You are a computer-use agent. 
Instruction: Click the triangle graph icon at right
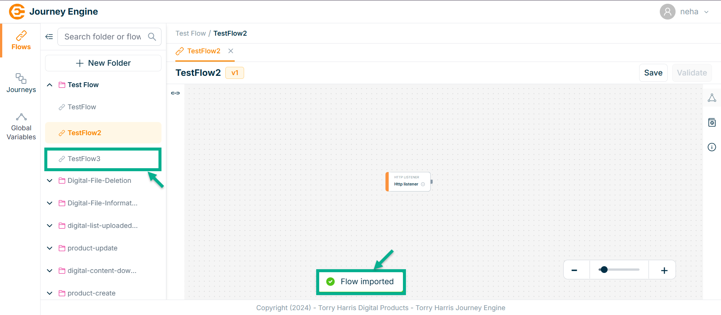(x=712, y=98)
